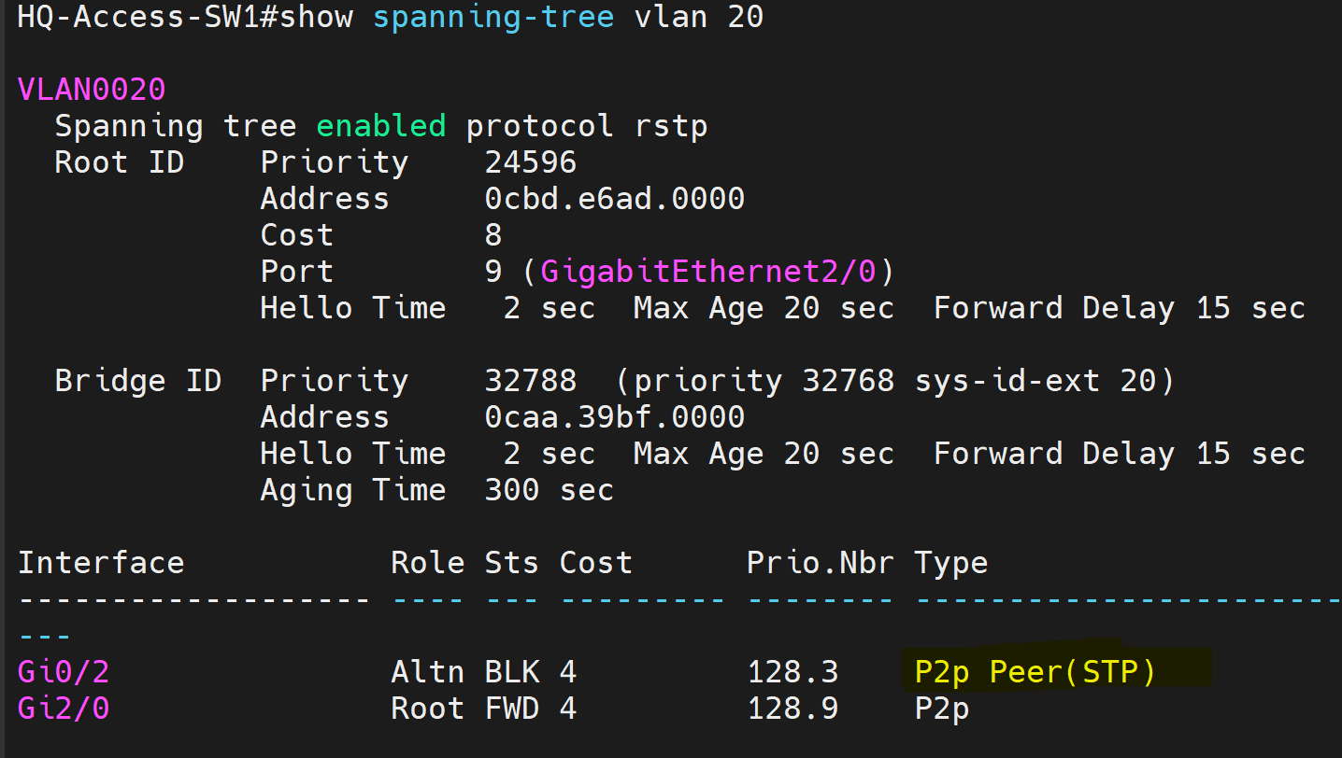Click bridge address 0caa.39bf.0000

click(614, 417)
